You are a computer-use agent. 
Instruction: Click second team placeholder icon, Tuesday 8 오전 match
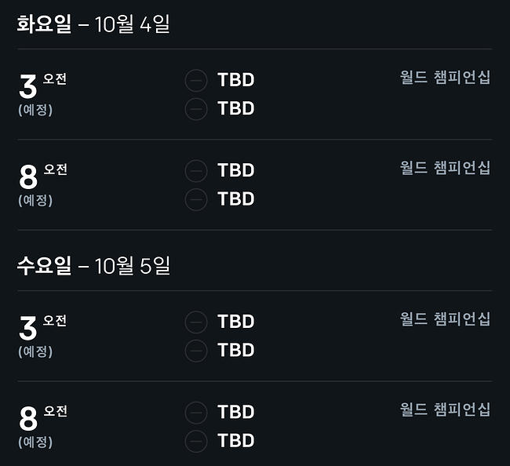[x=196, y=199]
